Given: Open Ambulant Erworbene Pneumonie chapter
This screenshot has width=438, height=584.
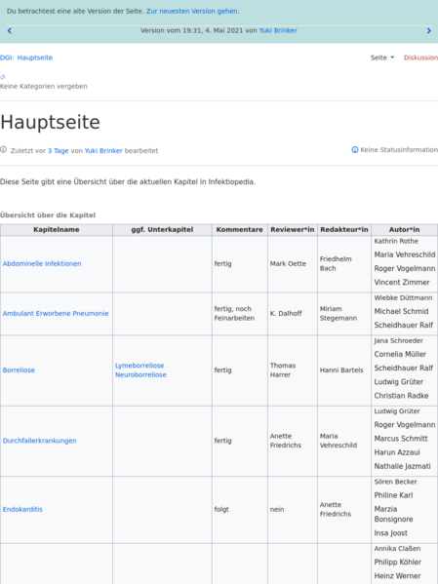Looking at the screenshot, I should (56, 314).
